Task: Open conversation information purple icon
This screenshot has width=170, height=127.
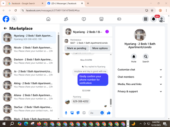Action: click(x=107, y=31)
